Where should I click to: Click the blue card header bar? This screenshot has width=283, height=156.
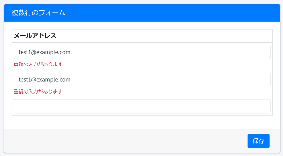pos(142,13)
